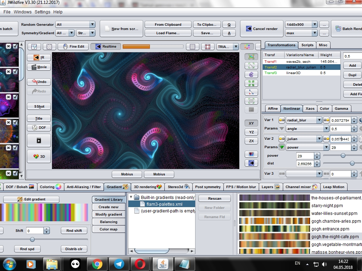Open Google Chrome from the taskbar
Image resolution: width=362 pixels, height=271 pixels.
(97, 264)
